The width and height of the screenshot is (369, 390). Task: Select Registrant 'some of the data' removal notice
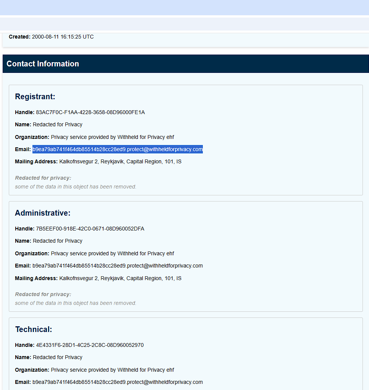pyautogui.click(x=76, y=187)
